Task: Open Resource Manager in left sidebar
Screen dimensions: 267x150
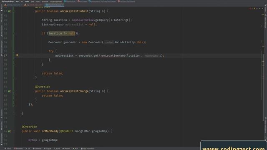Action: tap(2, 48)
